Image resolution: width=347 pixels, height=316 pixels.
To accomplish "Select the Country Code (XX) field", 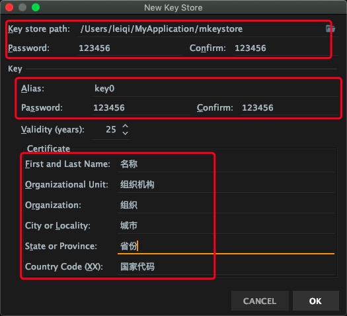I will click(226, 267).
